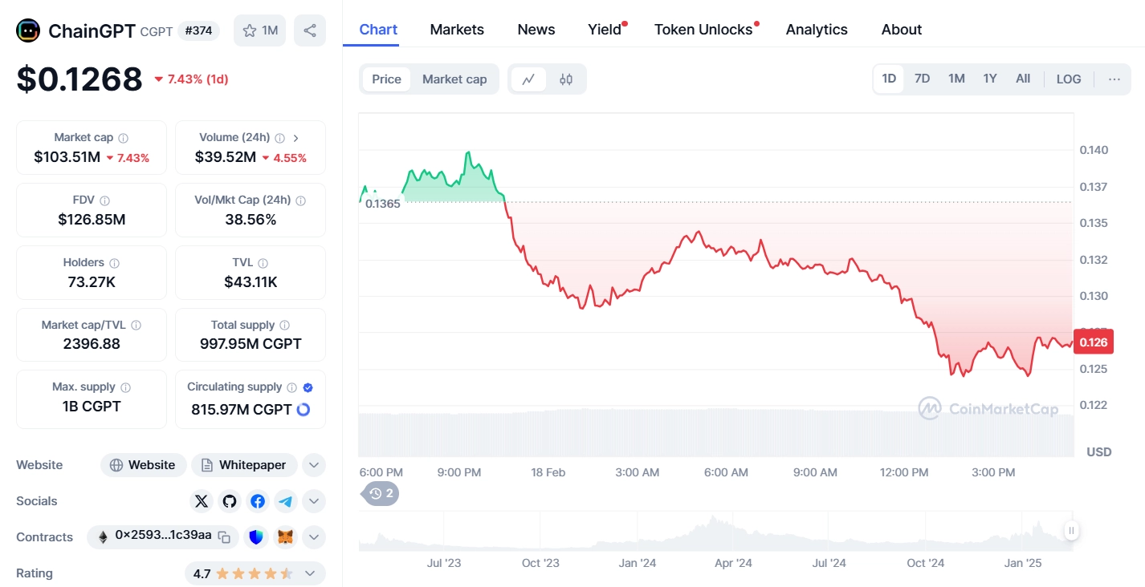Image resolution: width=1145 pixels, height=587 pixels.
Task: Switch to the Markets tab
Action: [457, 30]
